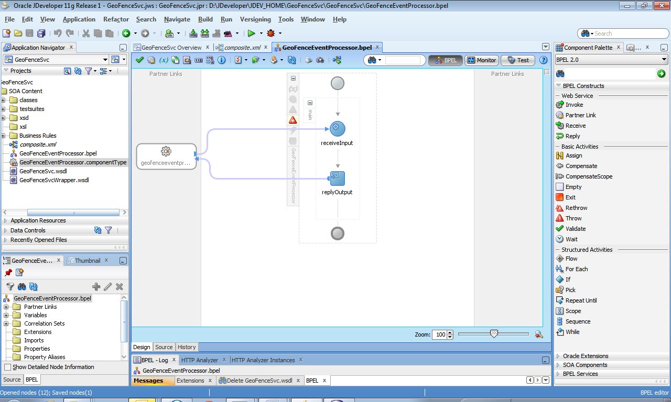The image size is (671, 402).
Task: Switch to the composite.xml tab
Action: click(x=242, y=47)
